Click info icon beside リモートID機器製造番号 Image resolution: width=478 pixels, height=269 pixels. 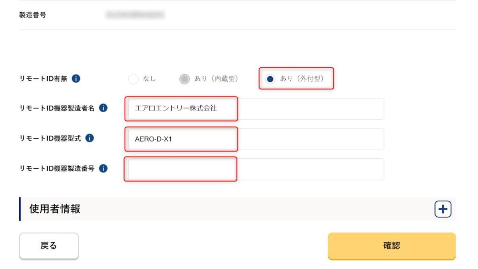(104, 169)
